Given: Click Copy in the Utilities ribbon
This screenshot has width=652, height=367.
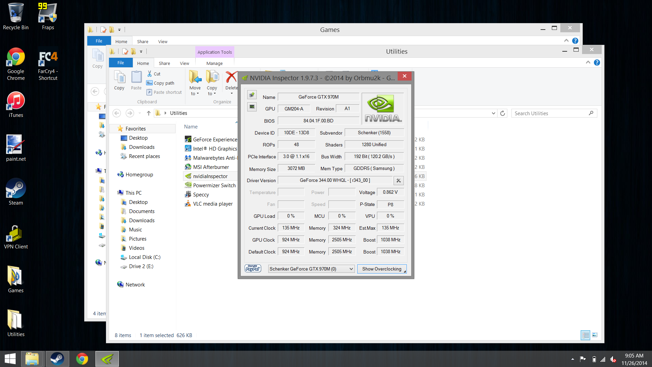Looking at the screenshot, I should pos(119,80).
